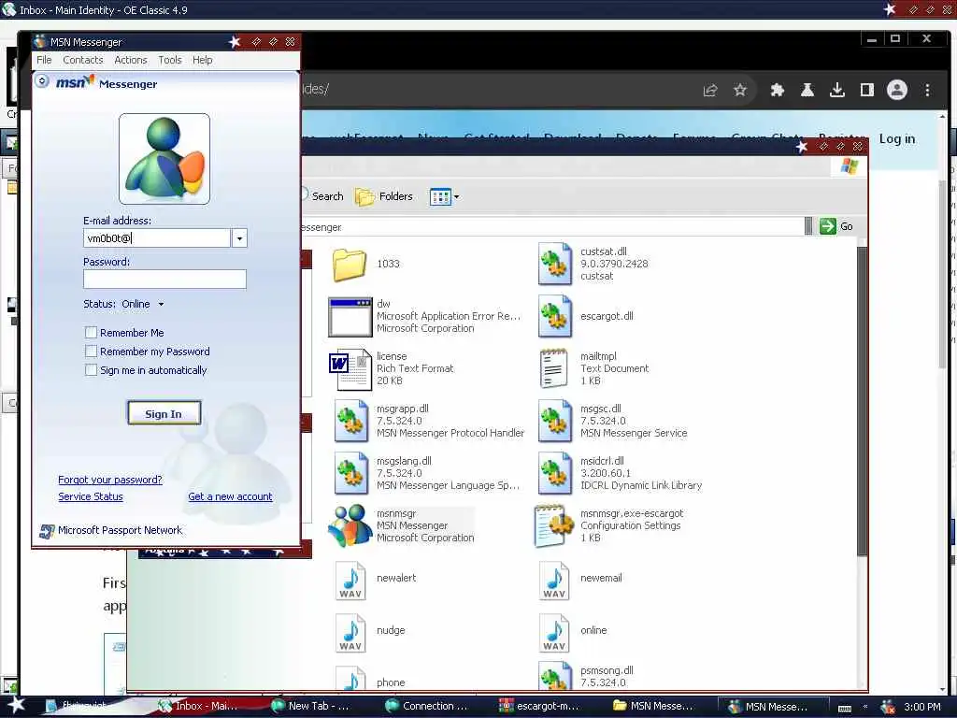Open the Status Online dropdown
957x718 pixels.
(161, 304)
